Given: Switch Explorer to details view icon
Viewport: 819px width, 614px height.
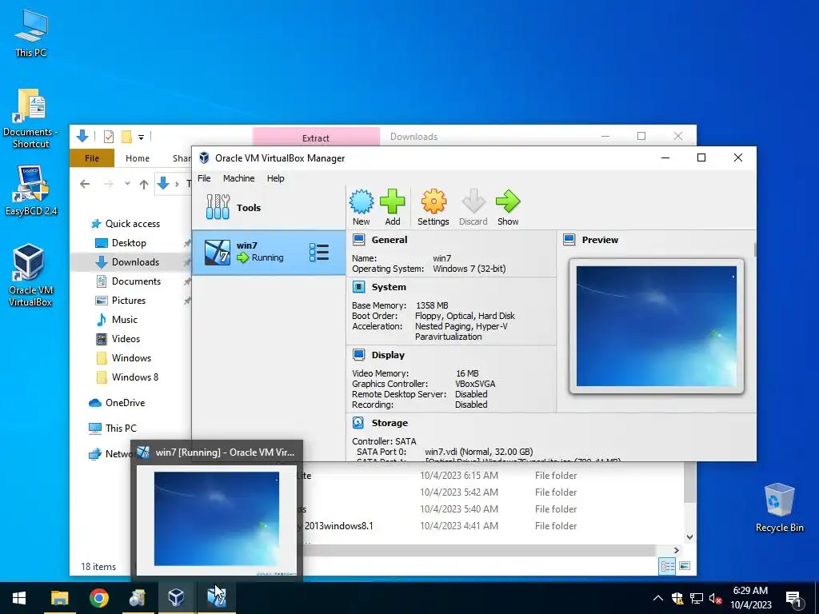Looking at the screenshot, I should point(667,566).
